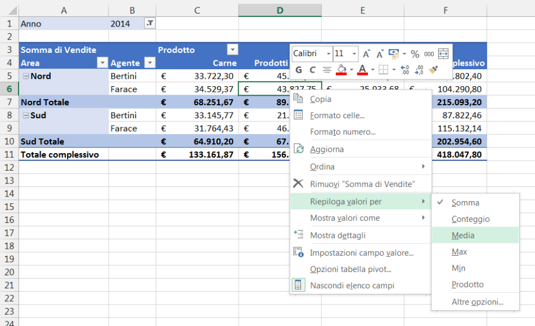This screenshot has width=535, height=326.
Task: Click the percent style icon
Action: [415, 54]
